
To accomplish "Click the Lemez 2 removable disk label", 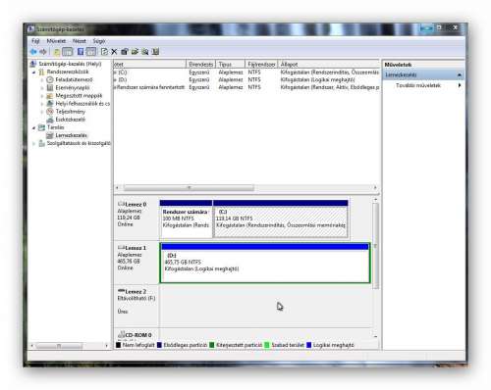I will coord(136,291).
